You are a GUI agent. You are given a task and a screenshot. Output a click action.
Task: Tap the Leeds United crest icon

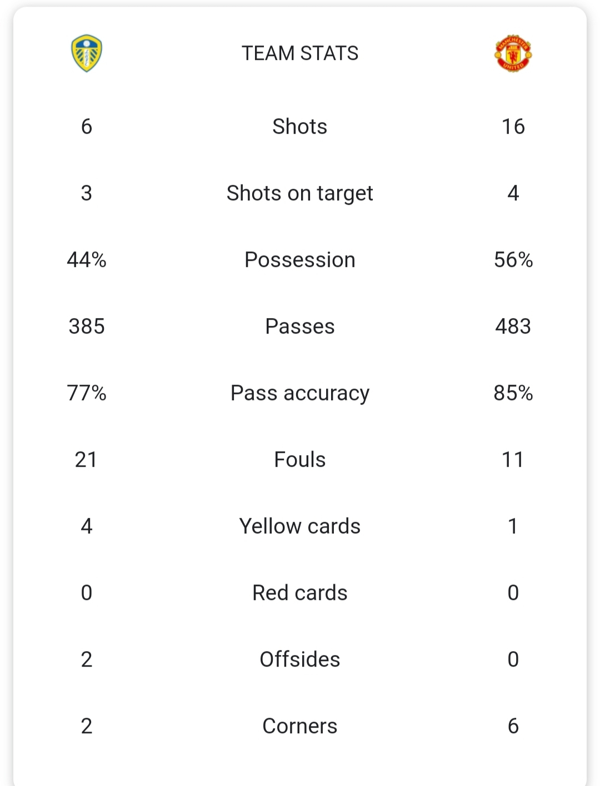[87, 54]
